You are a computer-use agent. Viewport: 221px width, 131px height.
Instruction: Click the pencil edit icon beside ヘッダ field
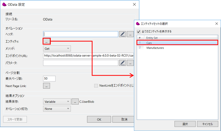(x=122, y=34)
